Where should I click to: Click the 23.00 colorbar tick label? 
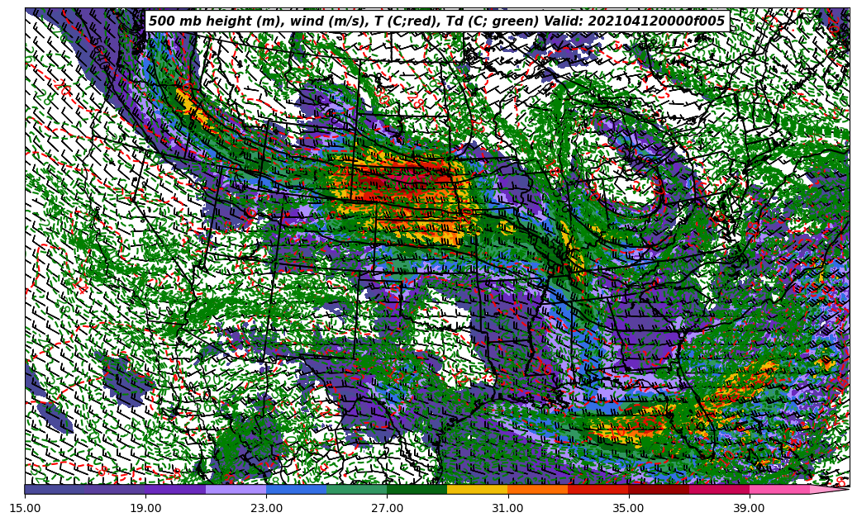[x=266, y=508]
